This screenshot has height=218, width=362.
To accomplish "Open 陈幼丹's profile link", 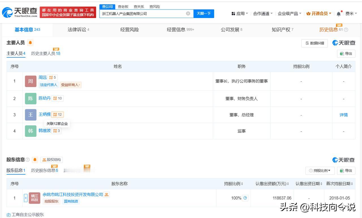I will (45, 98).
